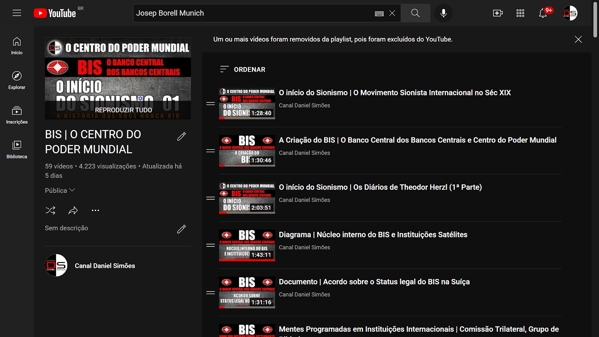Screen dimensions: 599x337
Task: Grab the reorder handle for Diagrama video
Action: tap(210, 245)
